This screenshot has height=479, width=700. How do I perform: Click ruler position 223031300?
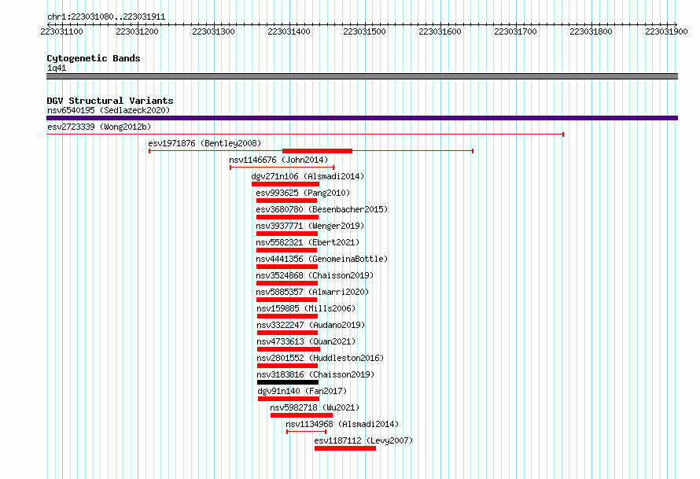213,31
